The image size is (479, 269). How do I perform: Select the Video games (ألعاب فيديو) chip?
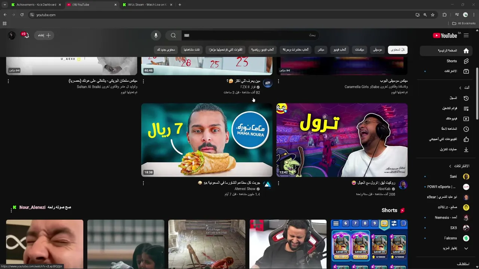340,50
